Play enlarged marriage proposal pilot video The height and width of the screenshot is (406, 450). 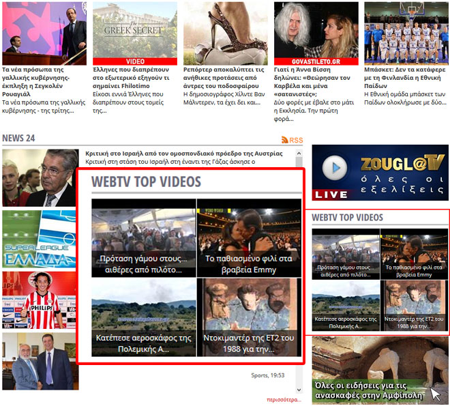tap(143, 237)
